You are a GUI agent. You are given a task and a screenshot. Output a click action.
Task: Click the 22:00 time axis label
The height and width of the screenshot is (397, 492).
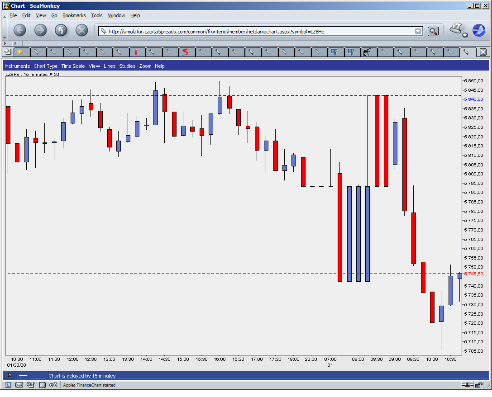pos(310,359)
